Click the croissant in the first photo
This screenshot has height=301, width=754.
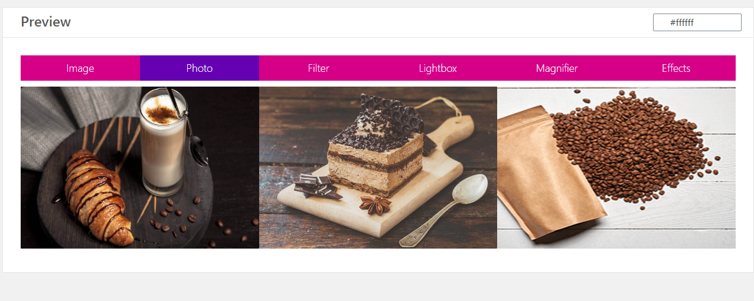[100, 198]
